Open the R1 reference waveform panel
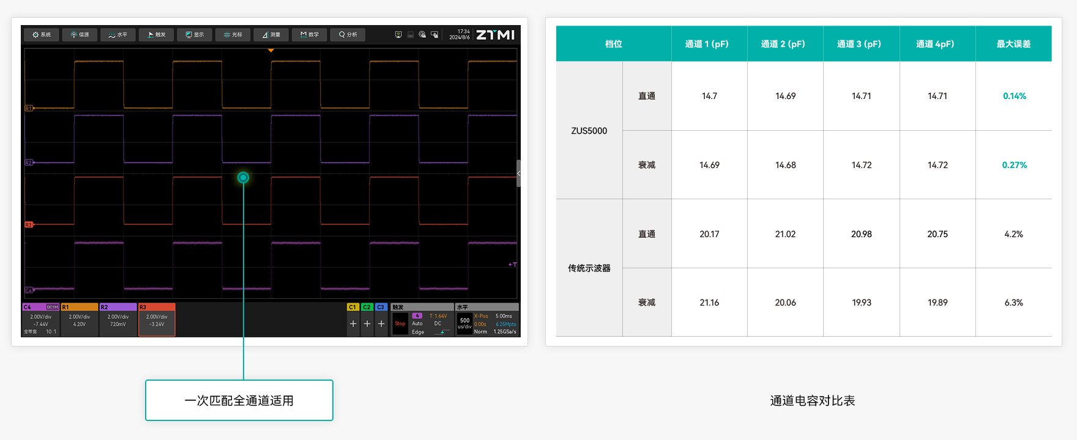This screenshot has height=440, width=1077. pyautogui.click(x=80, y=320)
